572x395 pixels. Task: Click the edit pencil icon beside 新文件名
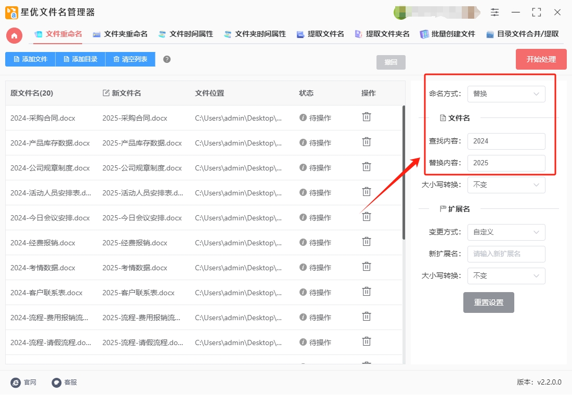pos(106,93)
